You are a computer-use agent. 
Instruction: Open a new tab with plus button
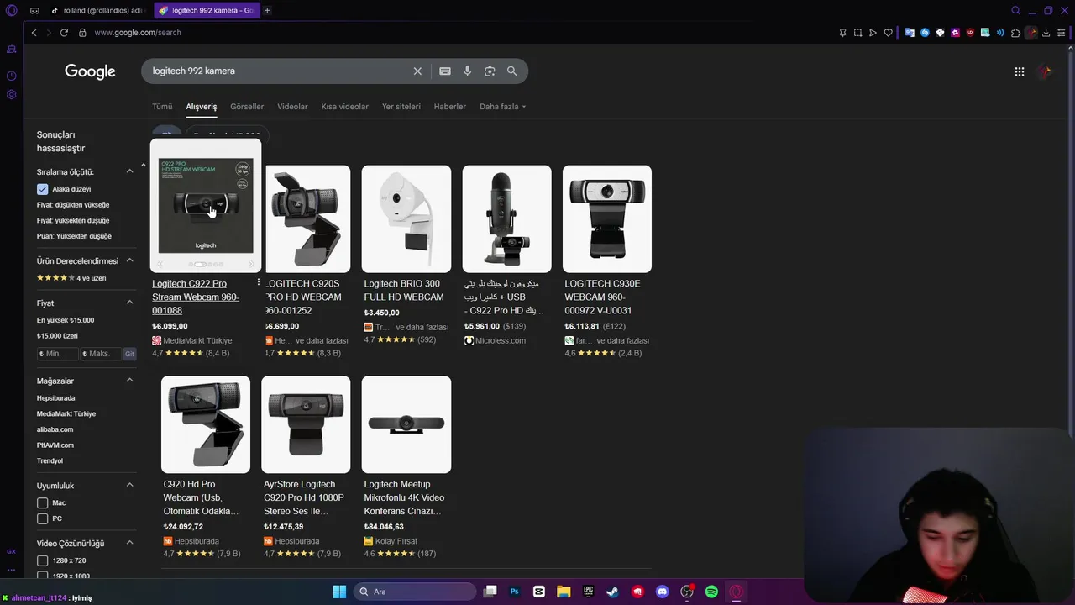pyautogui.click(x=267, y=11)
